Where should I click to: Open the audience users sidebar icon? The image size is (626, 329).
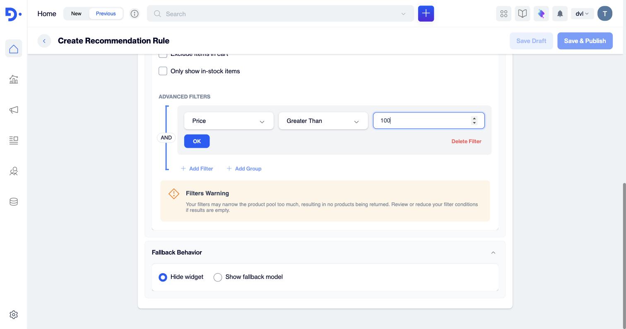pos(14,171)
